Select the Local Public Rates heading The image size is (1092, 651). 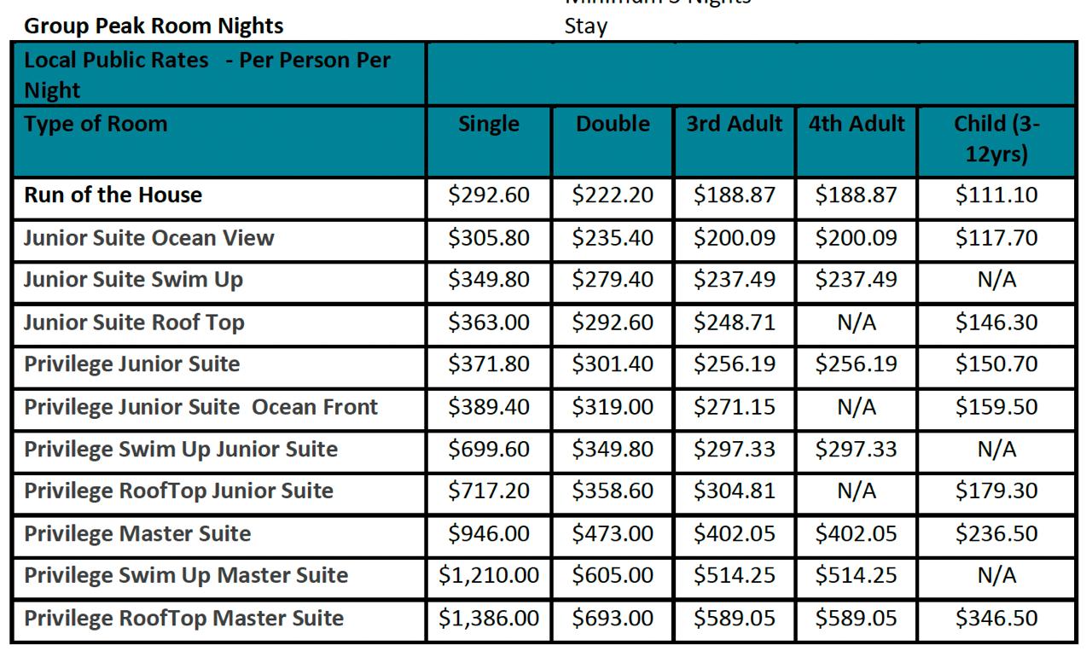click(206, 75)
